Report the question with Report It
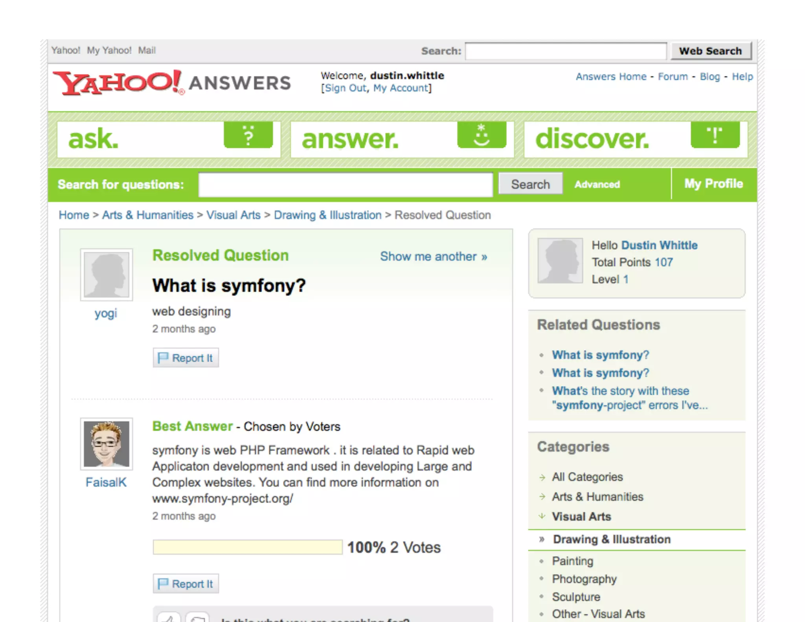 pos(186,358)
